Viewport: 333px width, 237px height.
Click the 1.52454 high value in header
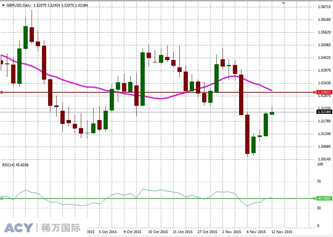pyautogui.click(x=54, y=5)
